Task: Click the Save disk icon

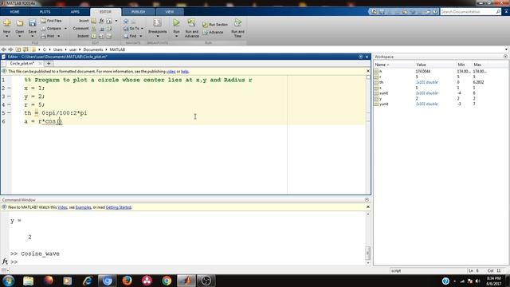Action: coord(32,23)
